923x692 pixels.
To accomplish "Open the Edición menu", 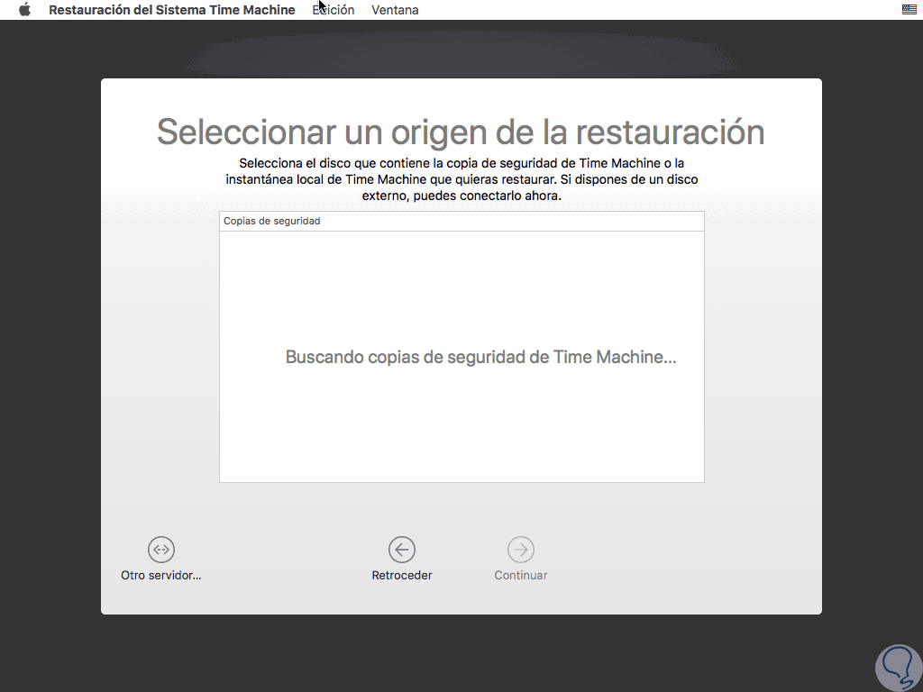I will tap(334, 10).
